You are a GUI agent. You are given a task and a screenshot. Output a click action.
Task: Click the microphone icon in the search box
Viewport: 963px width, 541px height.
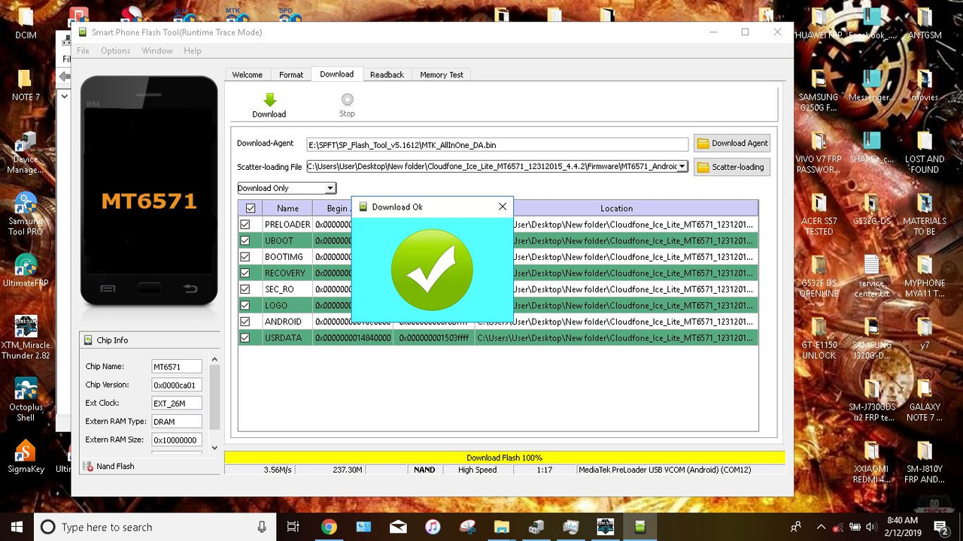[x=262, y=527]
